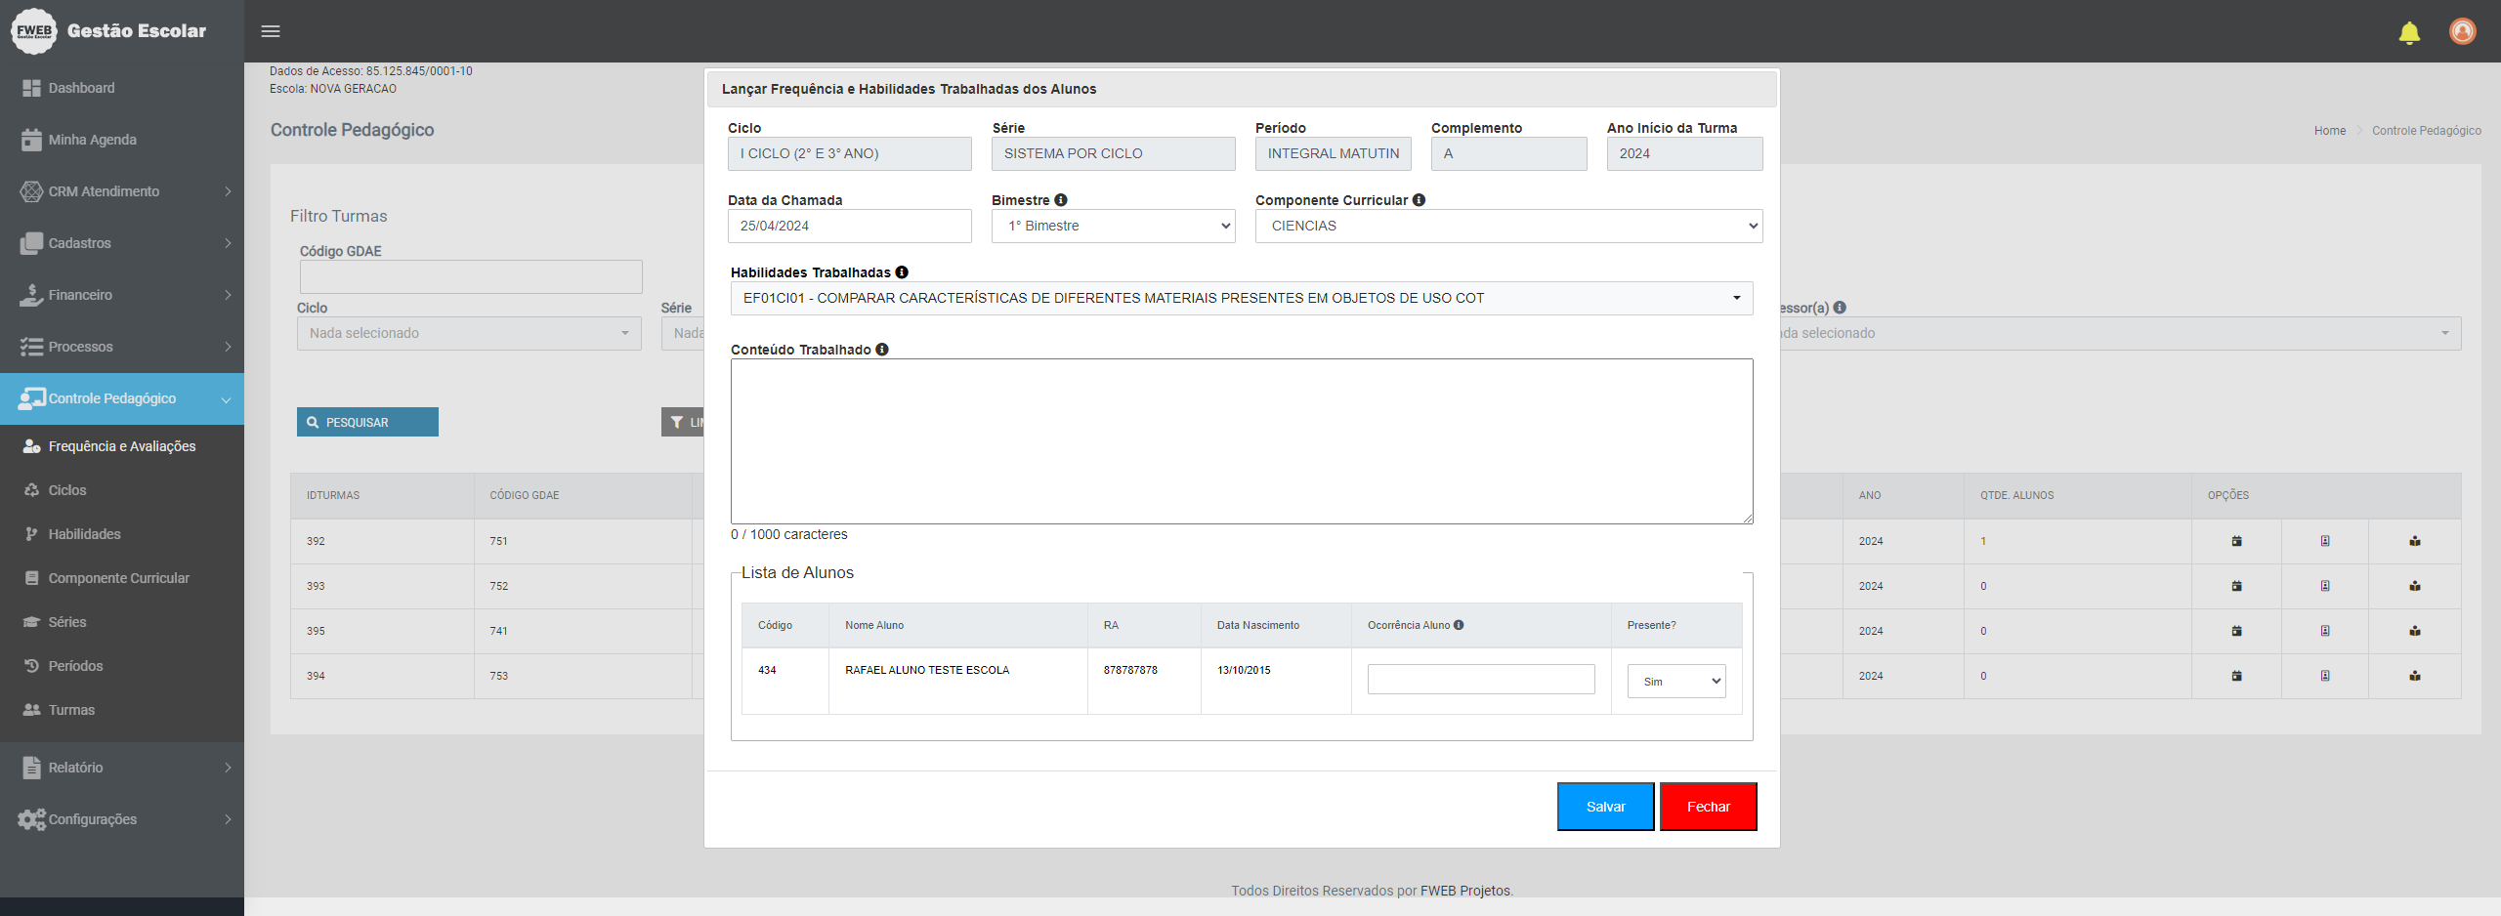Expand the Financeiro sidebar menu

pos(122,295)
